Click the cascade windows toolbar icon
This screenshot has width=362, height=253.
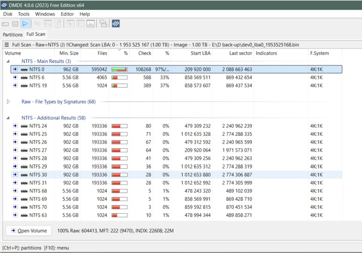(x=103, y=24)
